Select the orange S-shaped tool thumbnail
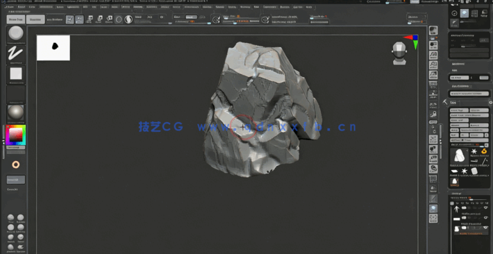 pos(484,151)
